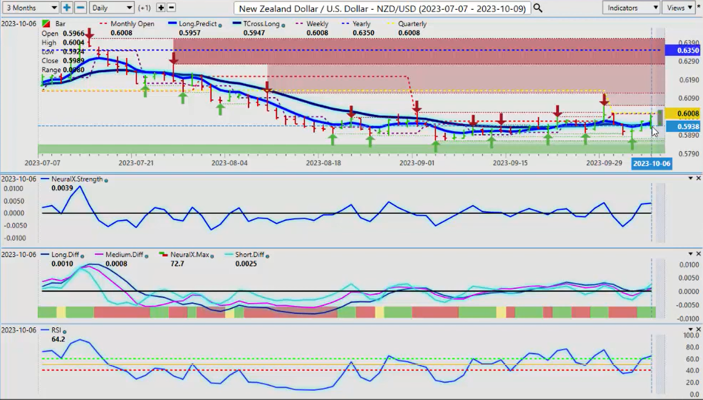This screenshot has height=400, width=703.
Task: Click the Yearly value 0.6350 in legend
Action: tap(364, 33)
